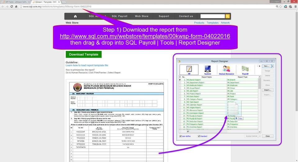Click the Report Designer title bar icon
This screenshot has width=298, height=162.
(x=179, y=61)
